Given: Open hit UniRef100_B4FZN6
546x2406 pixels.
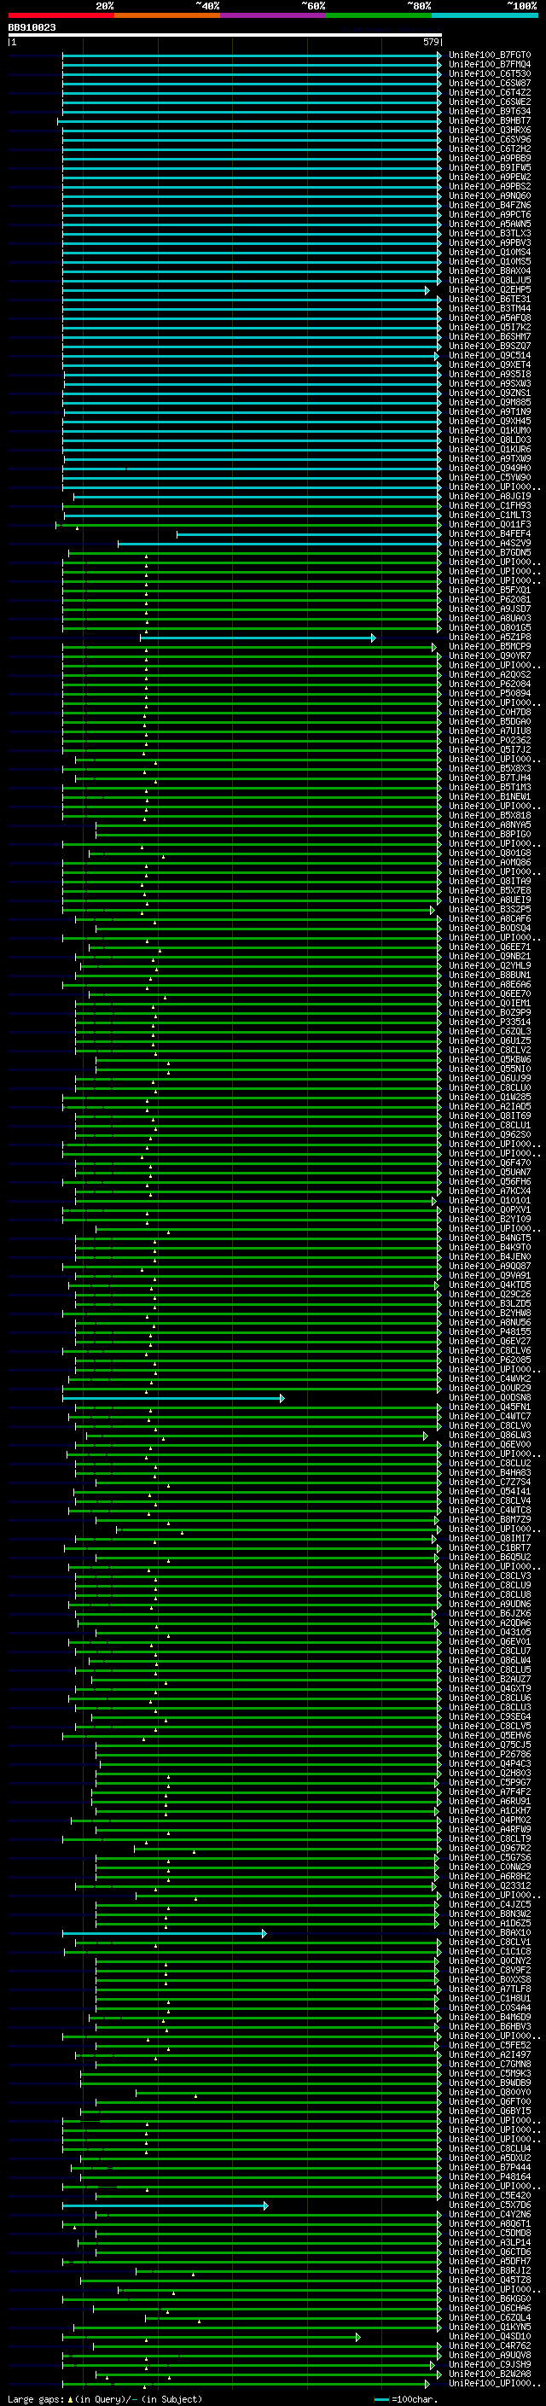Looking at the screenshot, I should click(x=490, y=206).
